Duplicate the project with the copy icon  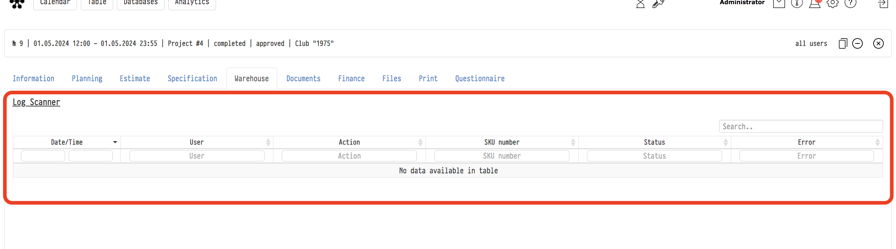pyautogui.click(x=843, y=43)
